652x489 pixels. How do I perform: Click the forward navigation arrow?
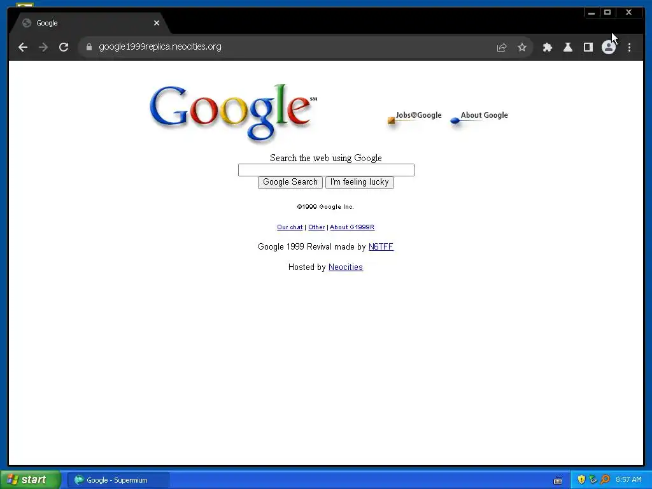pos(43,47)
